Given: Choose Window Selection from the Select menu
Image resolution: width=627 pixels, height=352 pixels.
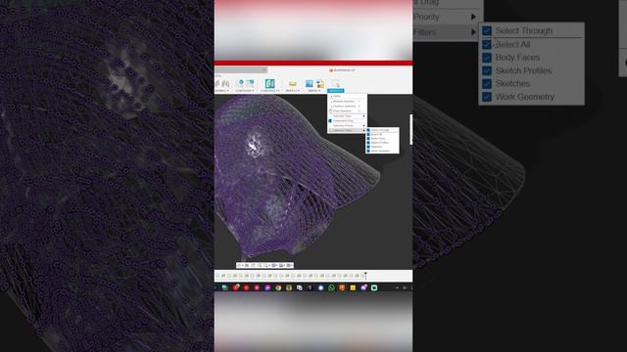Looking at the screenshot, I should pos(347,102).
